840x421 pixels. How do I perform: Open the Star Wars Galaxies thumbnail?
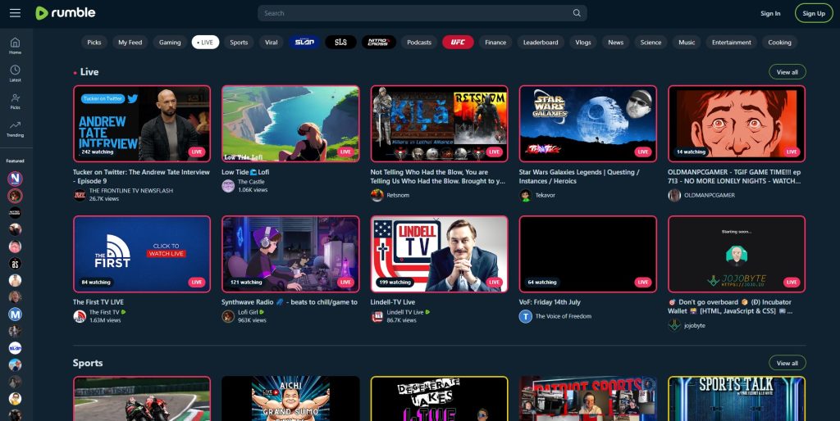(x=587, y=124)
